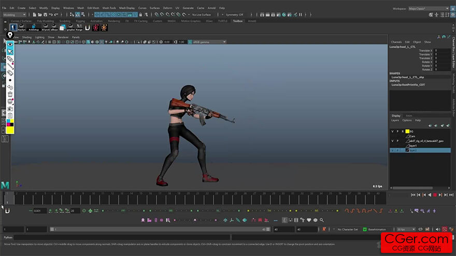Toggle visibility V of ak47_rig layer
Viewport: 456px width, 256px height.
click(x=392, y=141)
